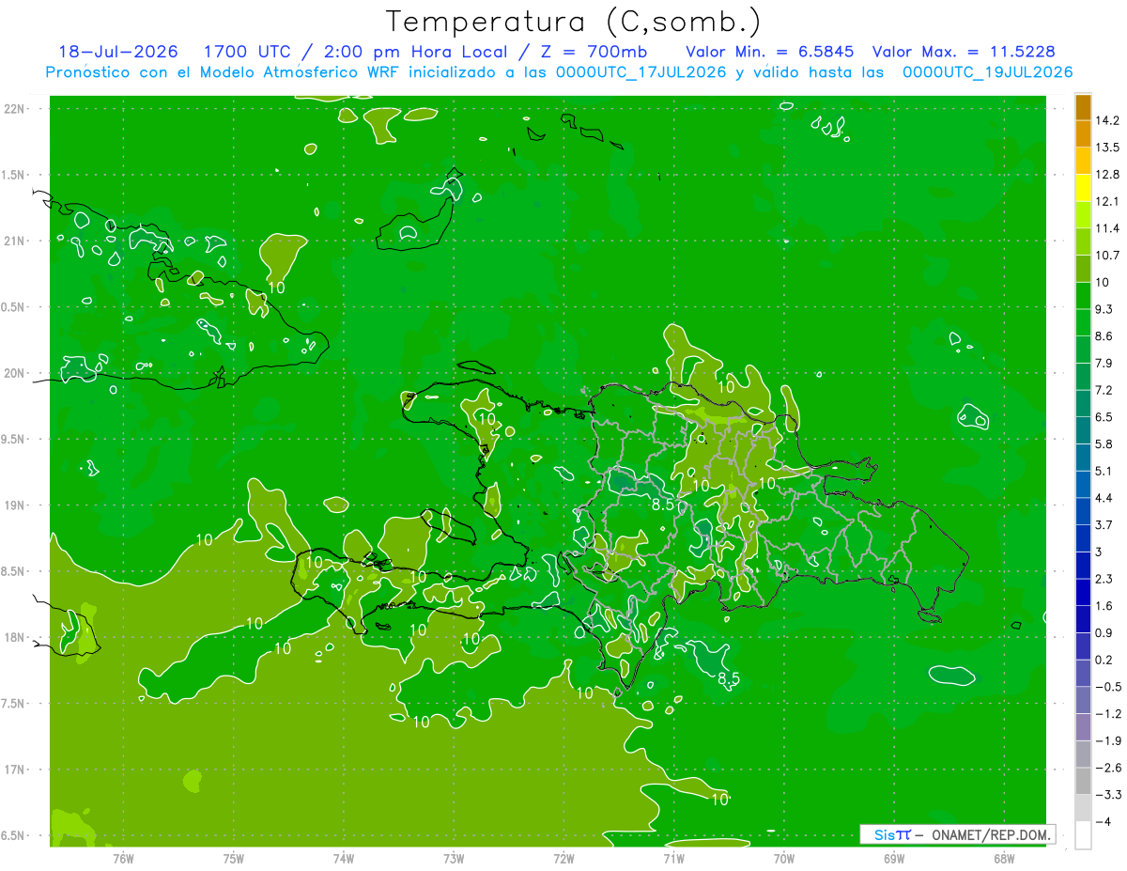Click the '13.5' legend value
Viewport: 1127px width, 871px height.
(1109, 147)
